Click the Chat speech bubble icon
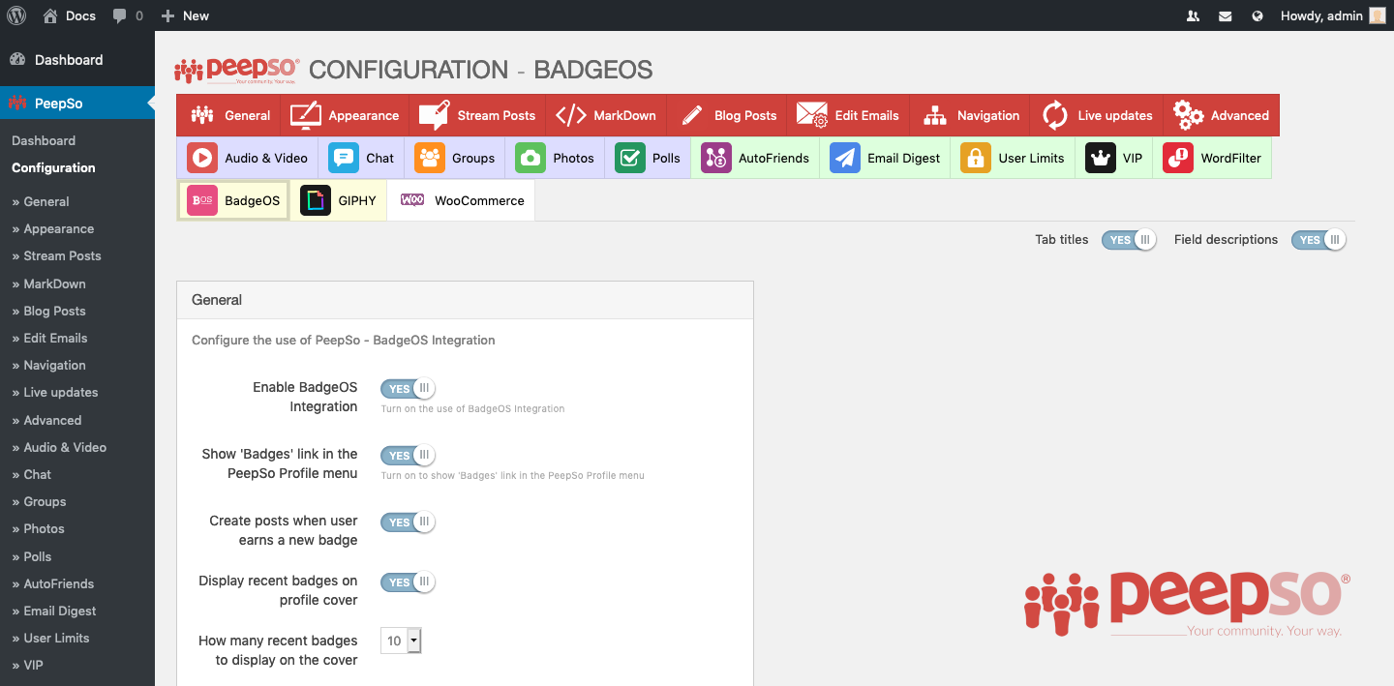The height and width of the screenshot is (686, 1394). point(344,158)
